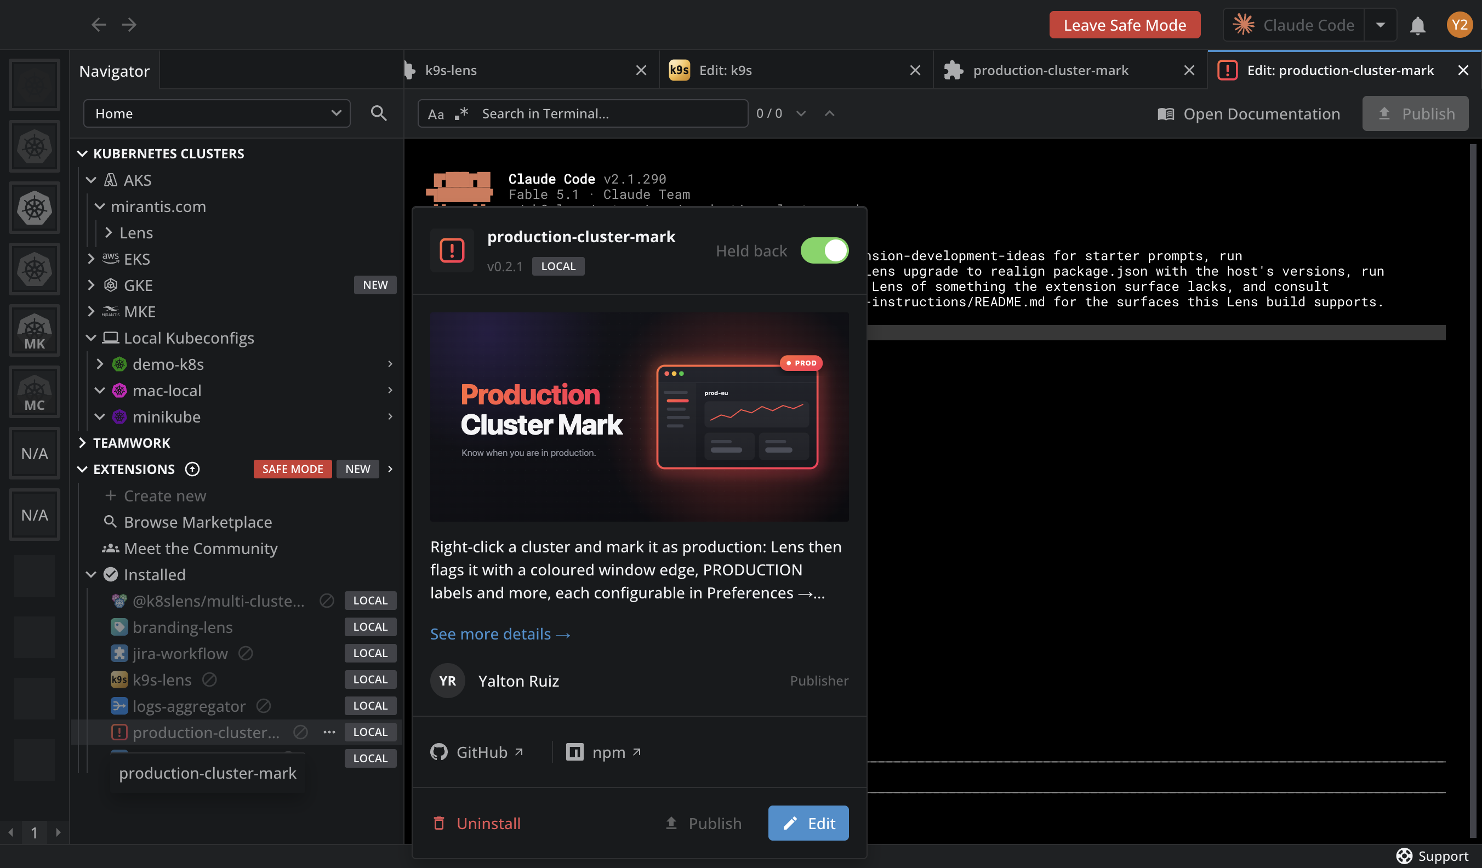
Task: Open the Claude Code dropdown arrow
Action: click(x=1380, y=25)
